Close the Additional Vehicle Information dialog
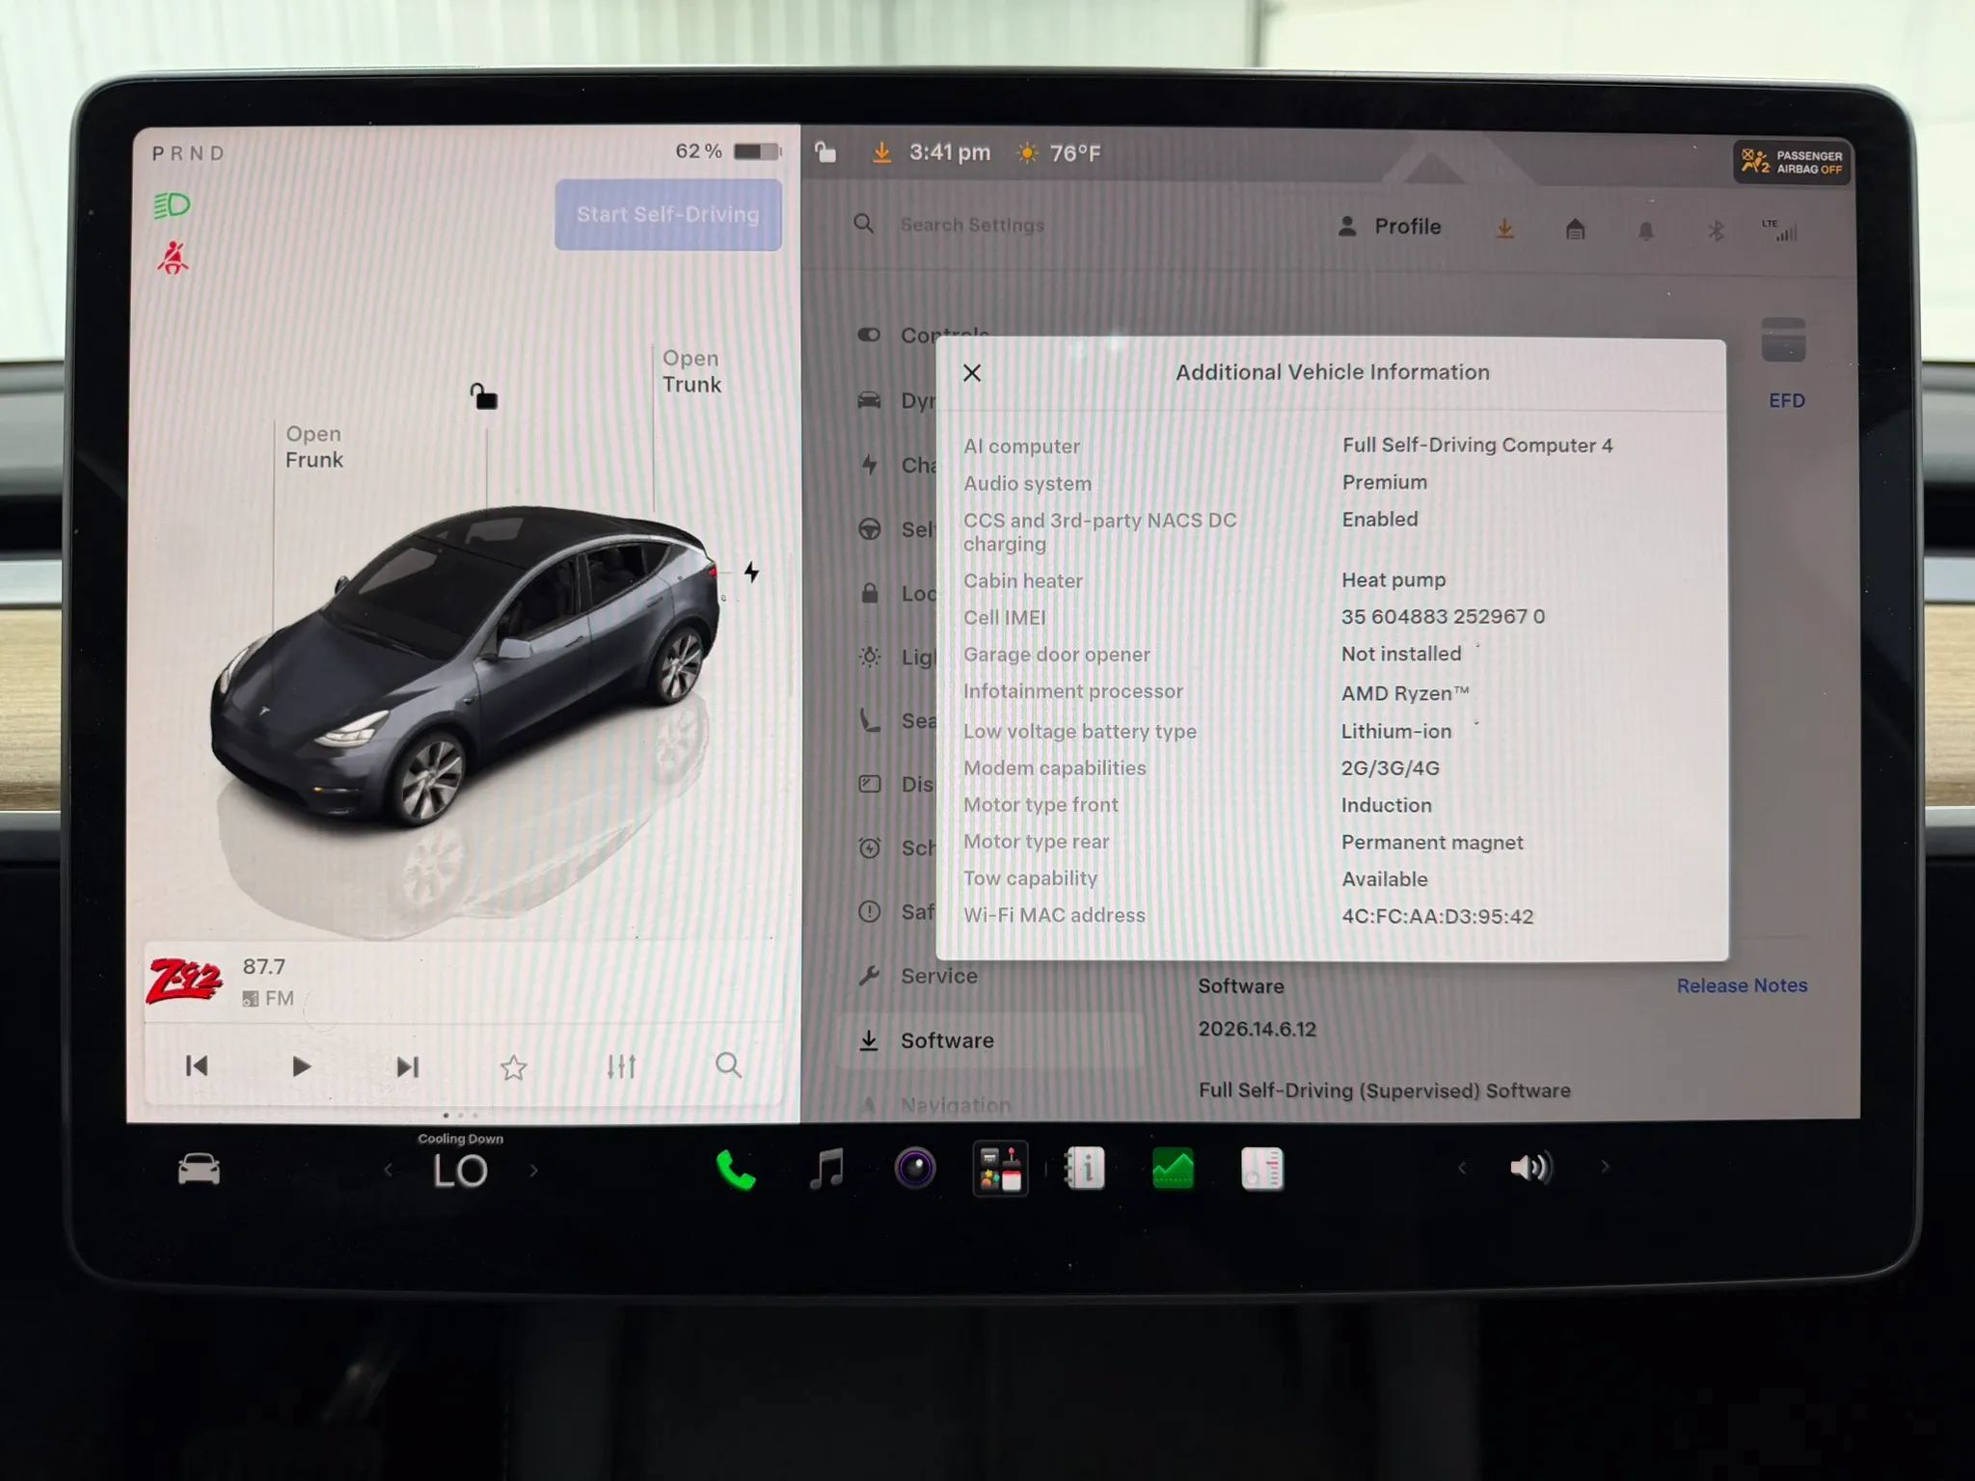 coord(972,373)
